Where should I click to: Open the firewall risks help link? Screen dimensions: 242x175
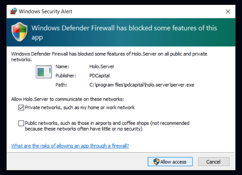point(70,146)
